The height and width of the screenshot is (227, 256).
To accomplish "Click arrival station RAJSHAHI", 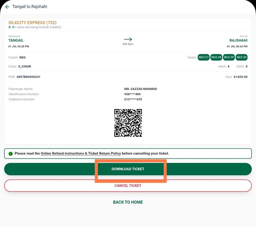I will click(238, 40).
